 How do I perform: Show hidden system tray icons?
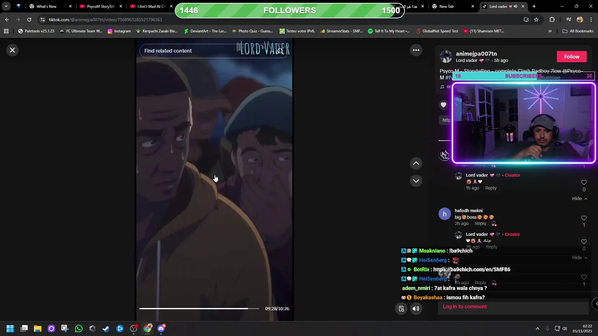coord(537,329)
